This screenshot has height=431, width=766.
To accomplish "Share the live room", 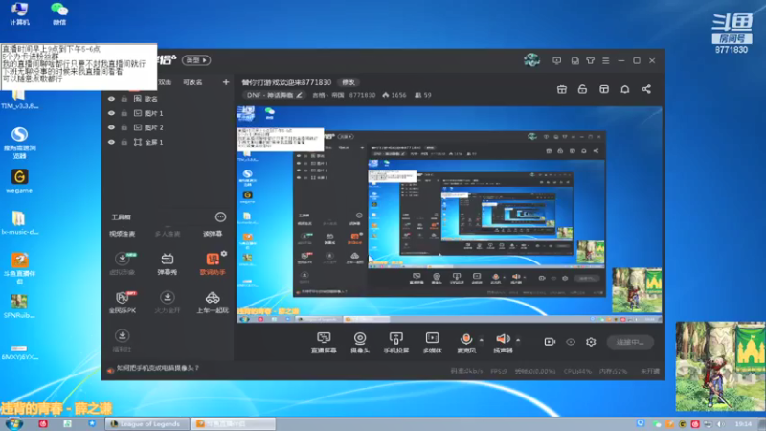I will coord(646,89).
